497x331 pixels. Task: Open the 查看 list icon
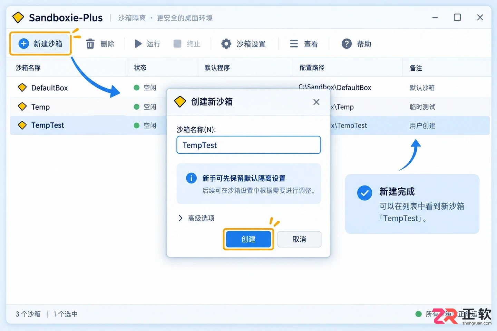(x=294, y=44)
